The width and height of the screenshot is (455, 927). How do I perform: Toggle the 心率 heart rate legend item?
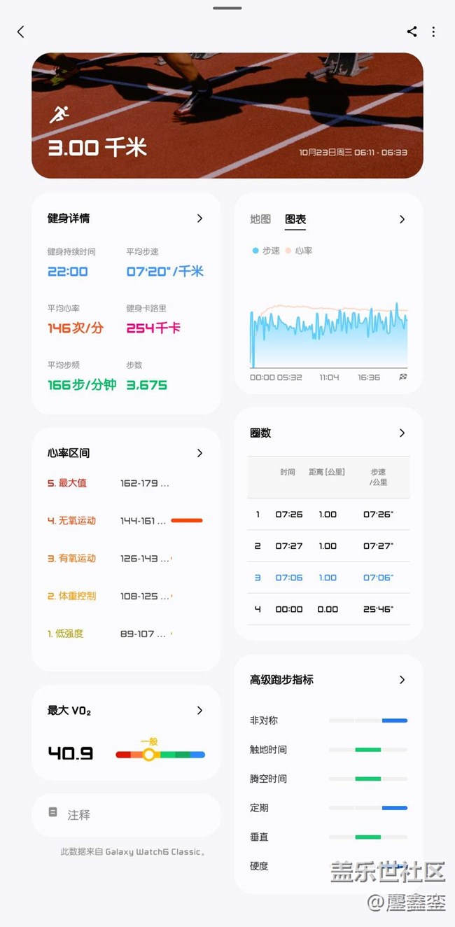(299, 251)
